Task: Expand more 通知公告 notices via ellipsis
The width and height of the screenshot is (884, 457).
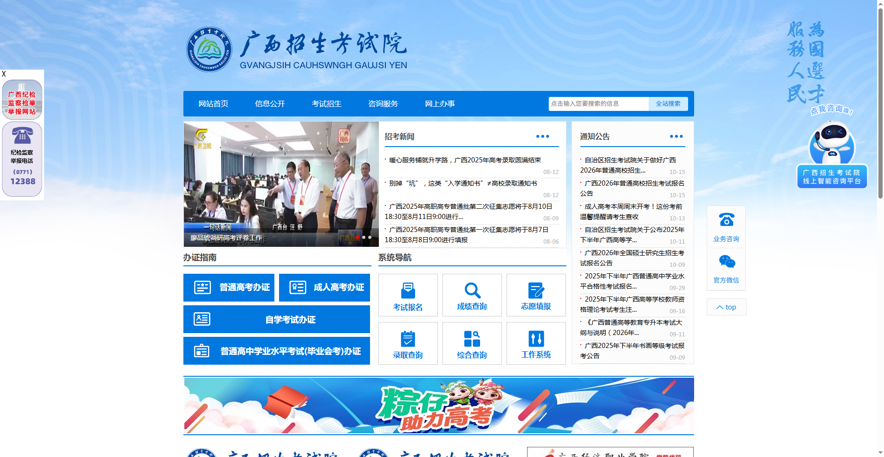Action: tap(676, 136)
